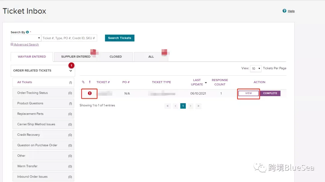Click the exclamation priority column header icon

tap(90, 82)
